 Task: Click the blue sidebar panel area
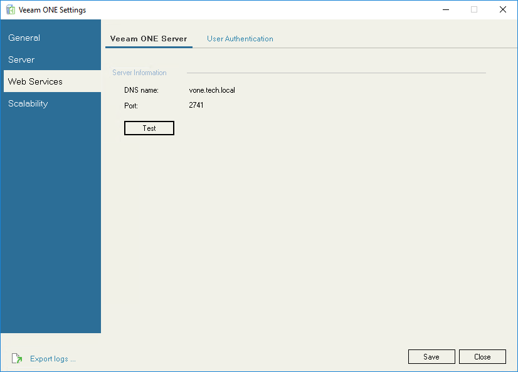click(50, 219)
